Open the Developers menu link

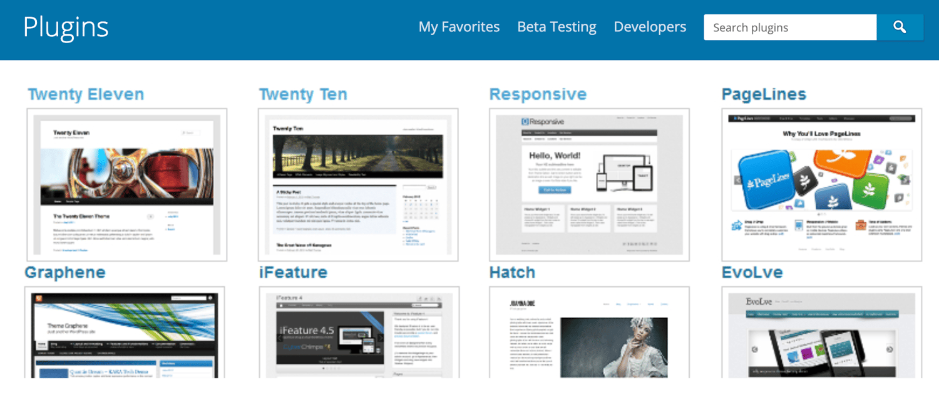[x=650, y=27]
